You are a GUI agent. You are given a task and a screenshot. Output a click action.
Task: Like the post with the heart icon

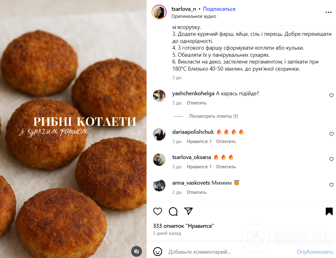(157, 211)
